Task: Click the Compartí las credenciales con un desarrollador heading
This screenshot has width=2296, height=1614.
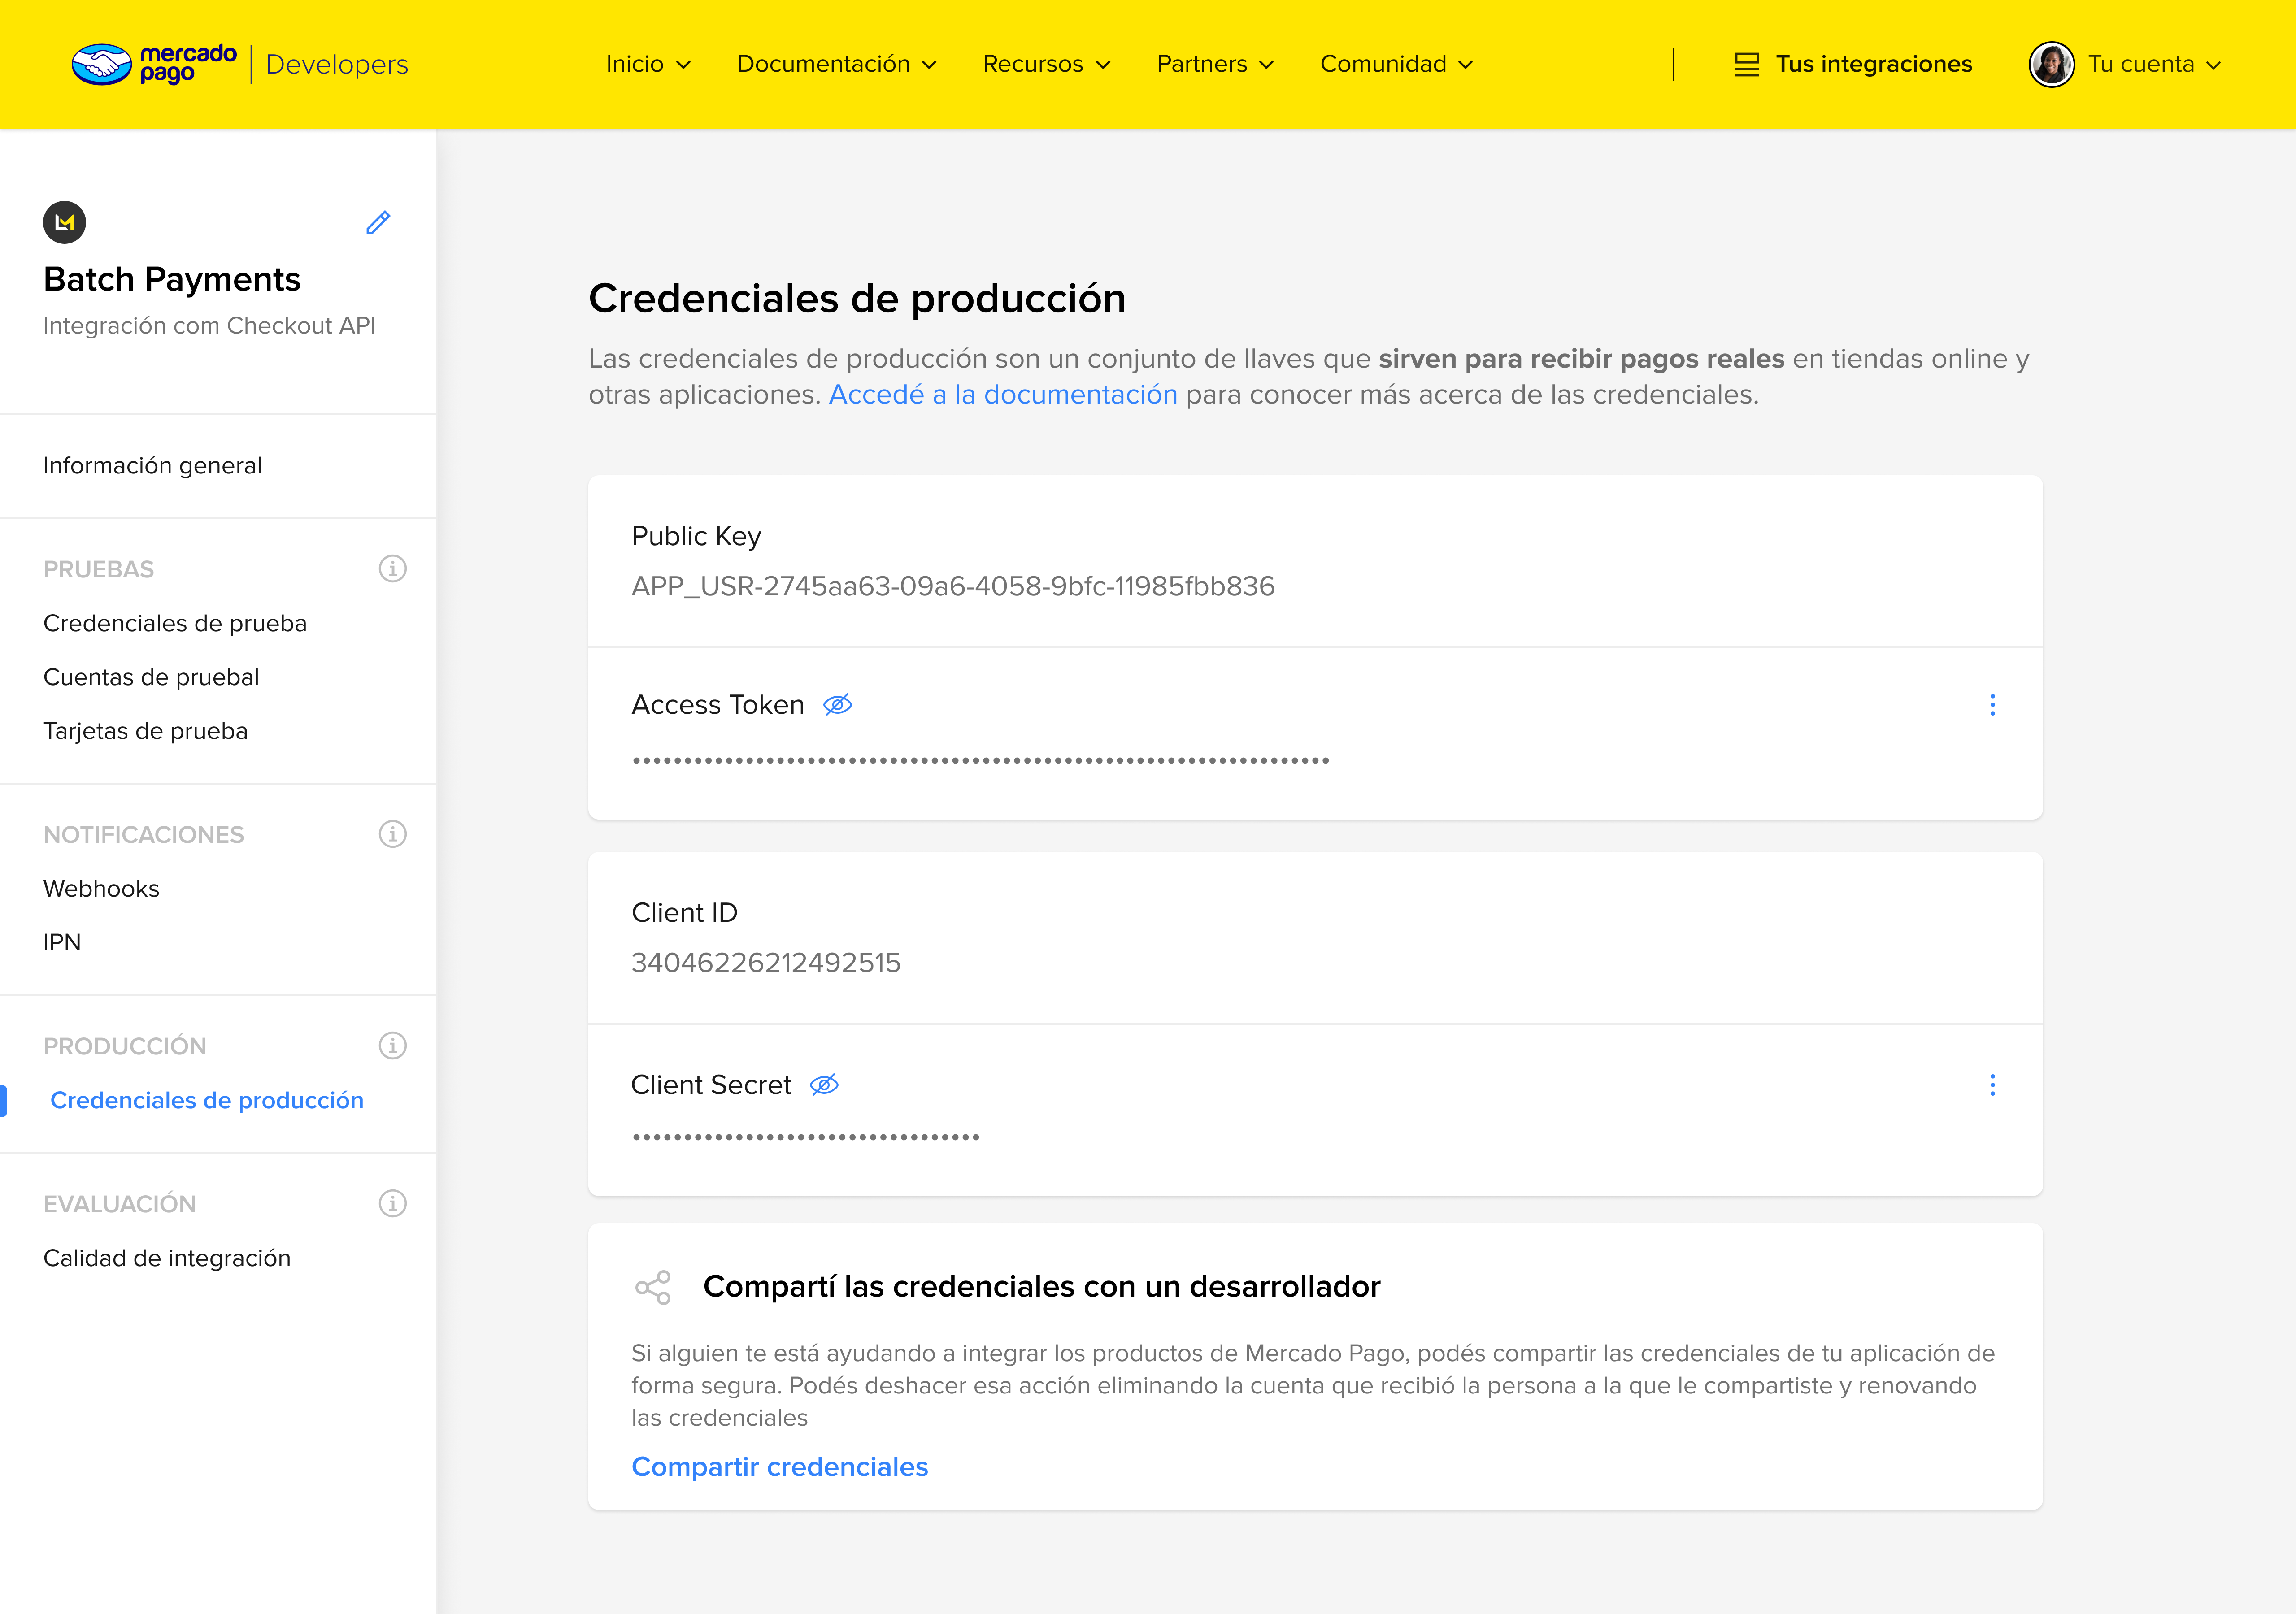Action: tap(1042, 1287)
